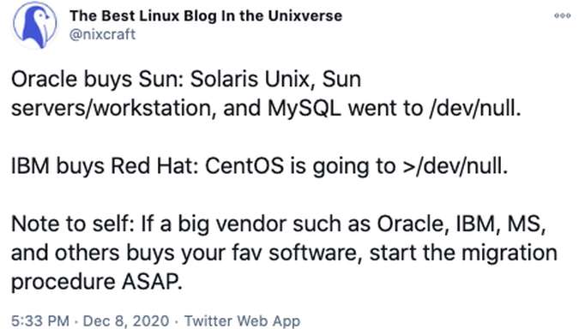
Task: Open the @nixcraft handle link
Action: pos(103,34)
